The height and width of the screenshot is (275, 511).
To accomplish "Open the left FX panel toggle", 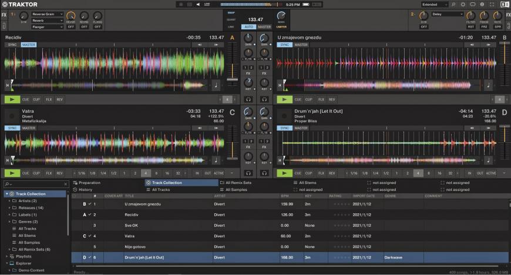I will (x=4, y=15).
